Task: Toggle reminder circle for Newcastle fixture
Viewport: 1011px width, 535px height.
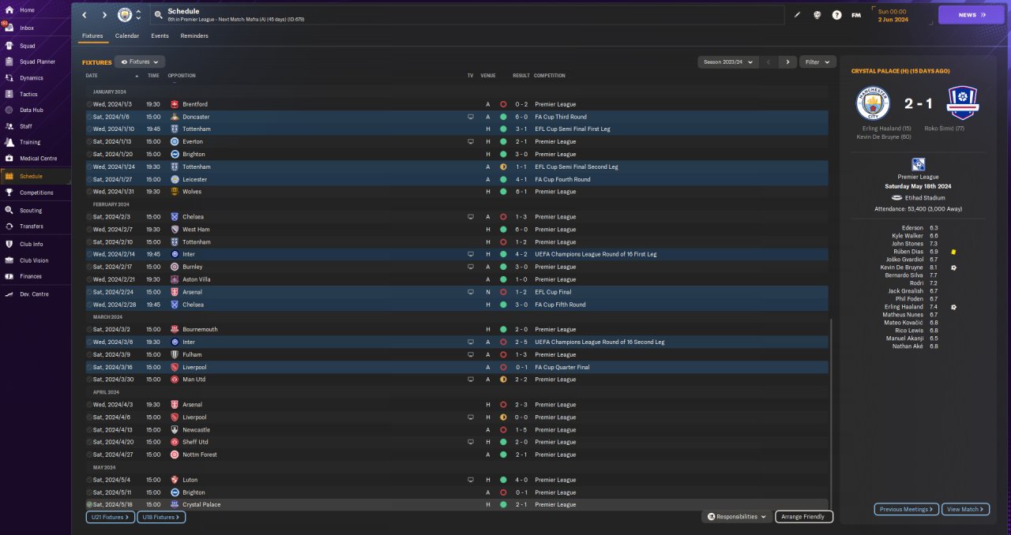Action: [89, 430]
